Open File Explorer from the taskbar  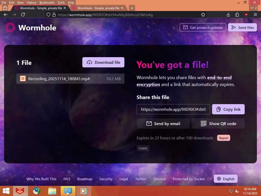tap(52, 191)
